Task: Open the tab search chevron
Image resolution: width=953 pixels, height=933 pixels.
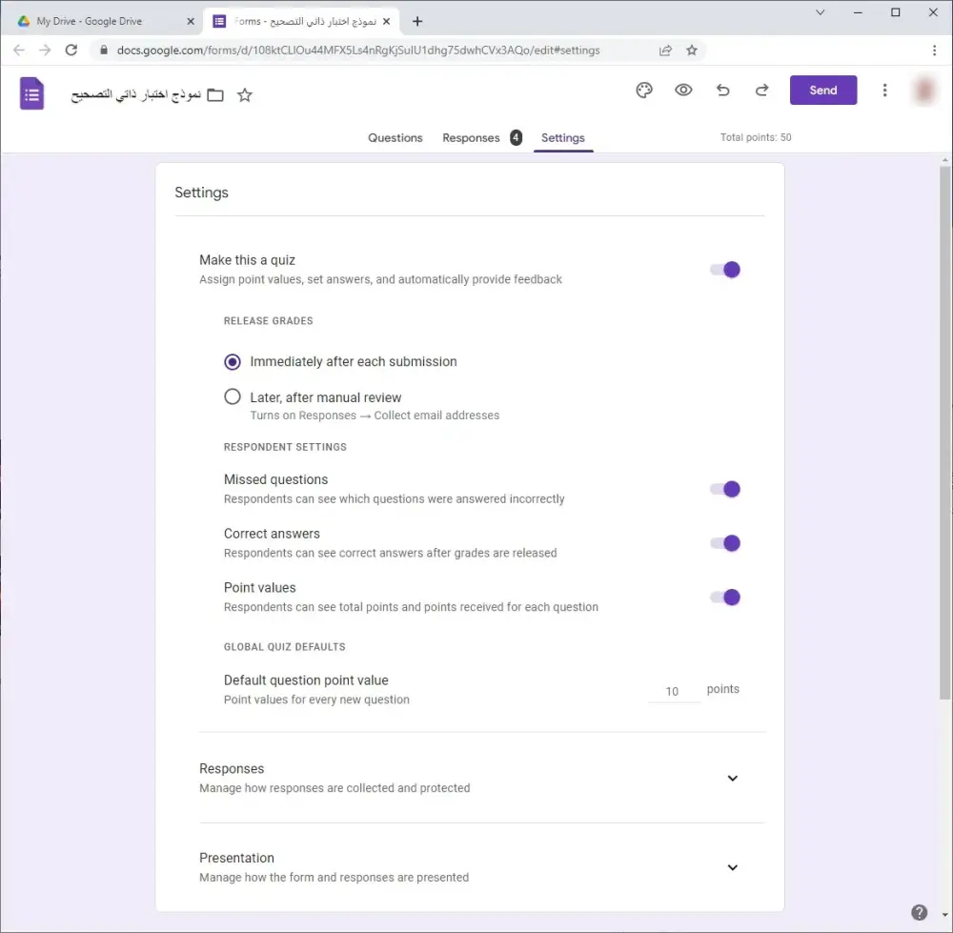Action: (x=820, y=12)
